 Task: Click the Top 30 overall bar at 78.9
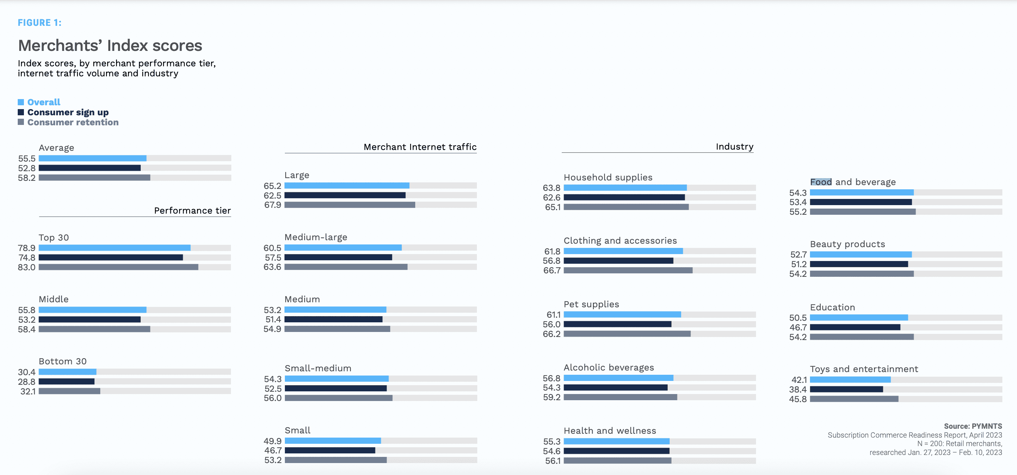(x=114, y=248)
